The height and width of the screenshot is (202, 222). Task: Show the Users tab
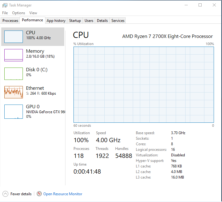coord(89,21)
